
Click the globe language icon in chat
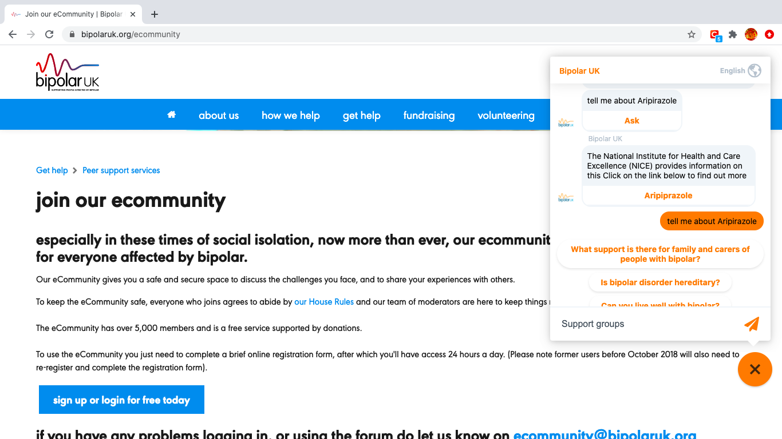click(755, 71)
